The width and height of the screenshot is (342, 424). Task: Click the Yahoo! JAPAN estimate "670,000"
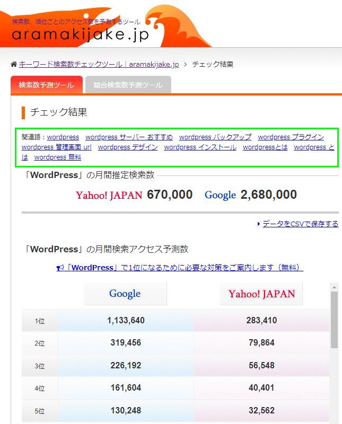[170, 195]
